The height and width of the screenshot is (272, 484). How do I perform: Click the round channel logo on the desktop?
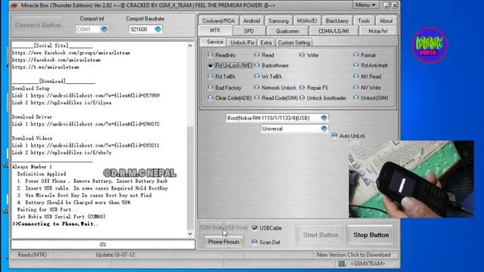coord(430,45)
